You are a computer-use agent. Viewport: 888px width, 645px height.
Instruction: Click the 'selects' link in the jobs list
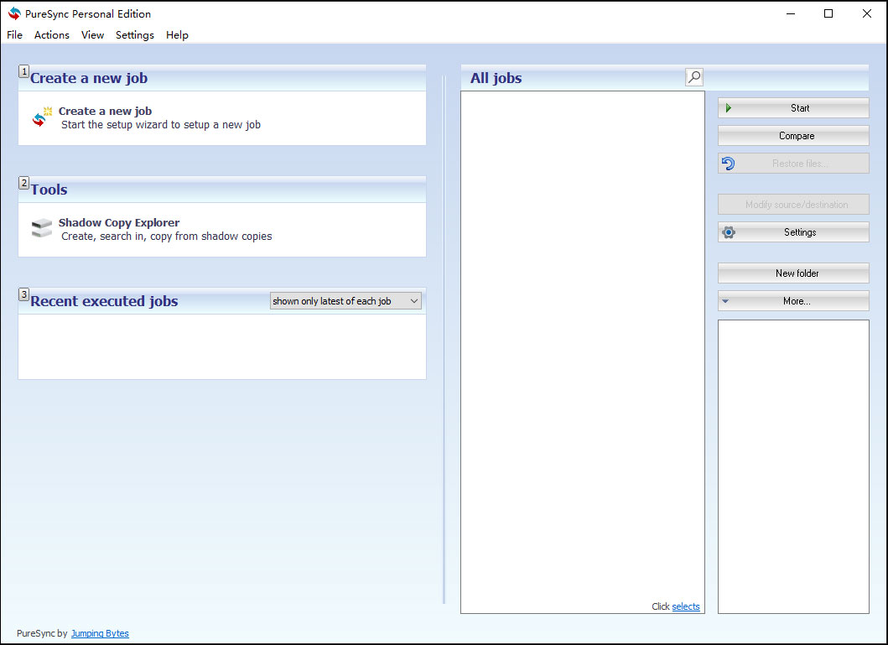coord(686,606)
